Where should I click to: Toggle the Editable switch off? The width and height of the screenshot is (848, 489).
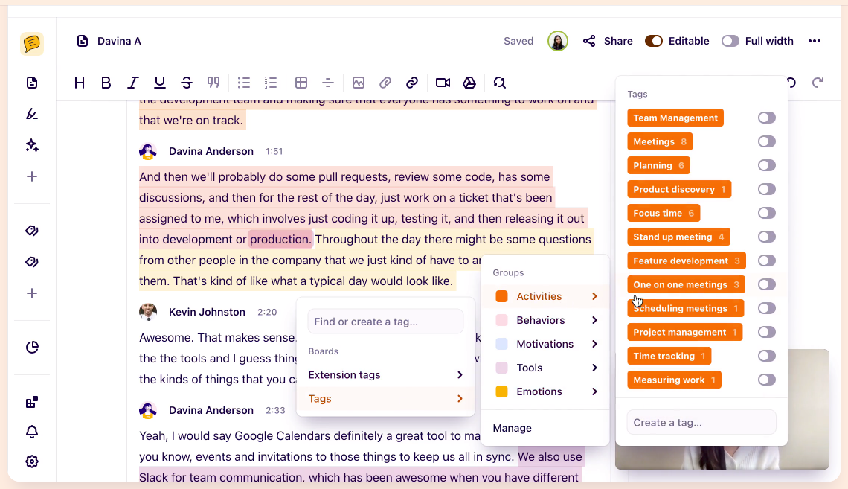pyautogui.click(x=654, y=41)
